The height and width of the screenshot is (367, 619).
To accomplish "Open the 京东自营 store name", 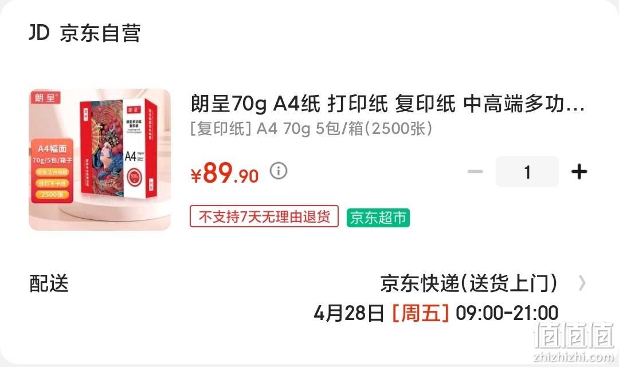I will tap(100, 33).
